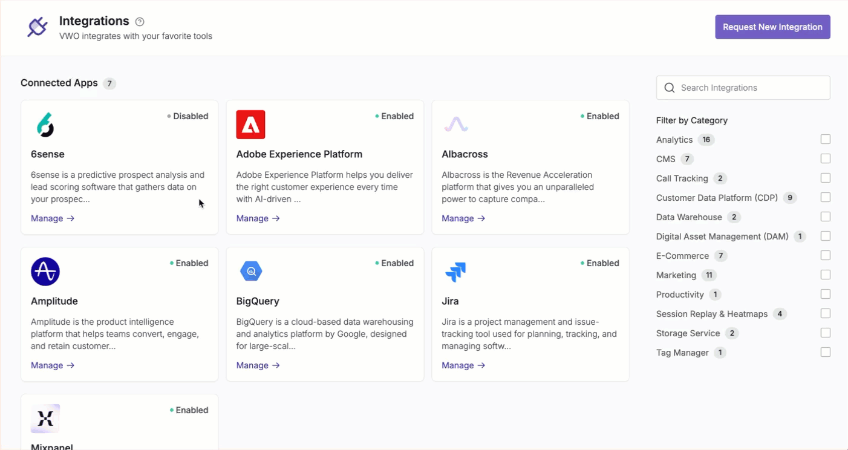Image resolution: width=848 pixels, height=450 pixels.
Task: Click the Adobe Experience Platform card title
Action: [299, 154]
